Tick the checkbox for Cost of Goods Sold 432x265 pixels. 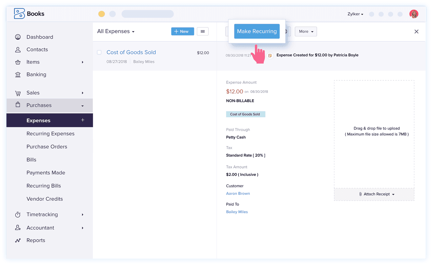(x=99, y=52)
